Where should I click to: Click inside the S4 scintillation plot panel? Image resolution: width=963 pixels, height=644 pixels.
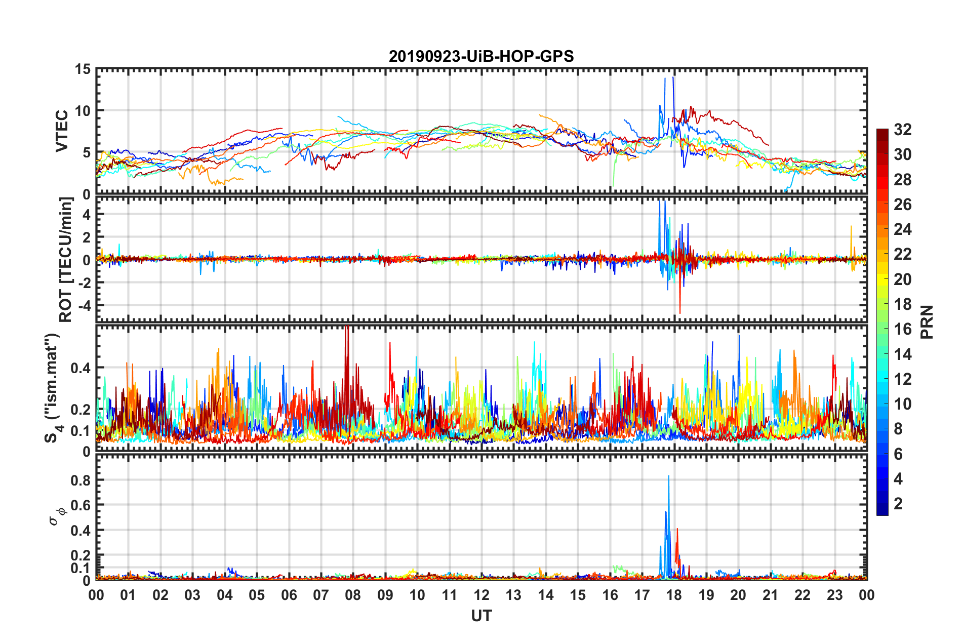481,388
